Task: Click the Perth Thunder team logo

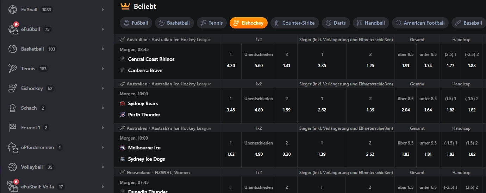Action: (x=123, y=115)
